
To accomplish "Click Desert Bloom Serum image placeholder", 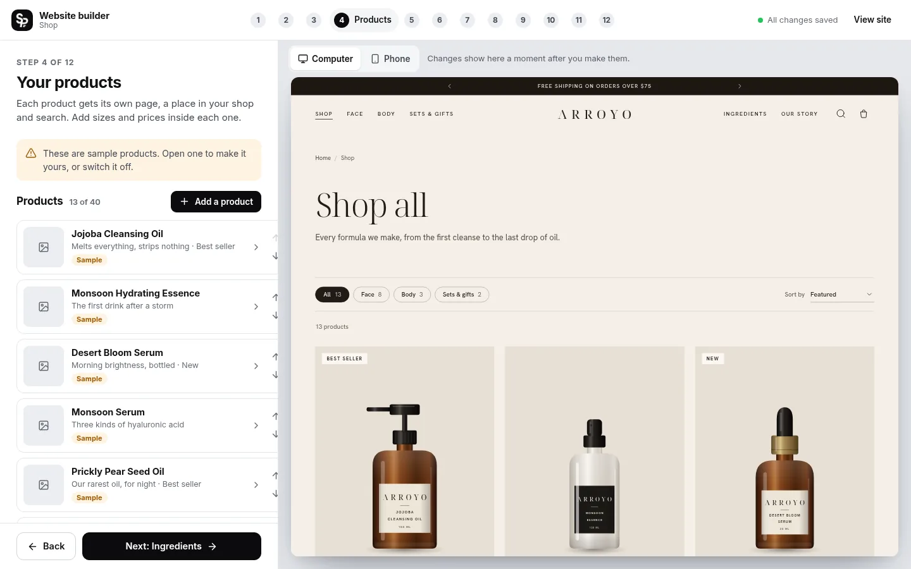I will tap(44, 366).
